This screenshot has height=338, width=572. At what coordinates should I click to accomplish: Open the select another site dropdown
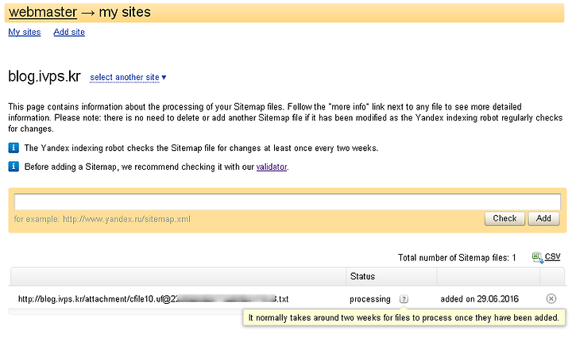[x=125, y=77]
